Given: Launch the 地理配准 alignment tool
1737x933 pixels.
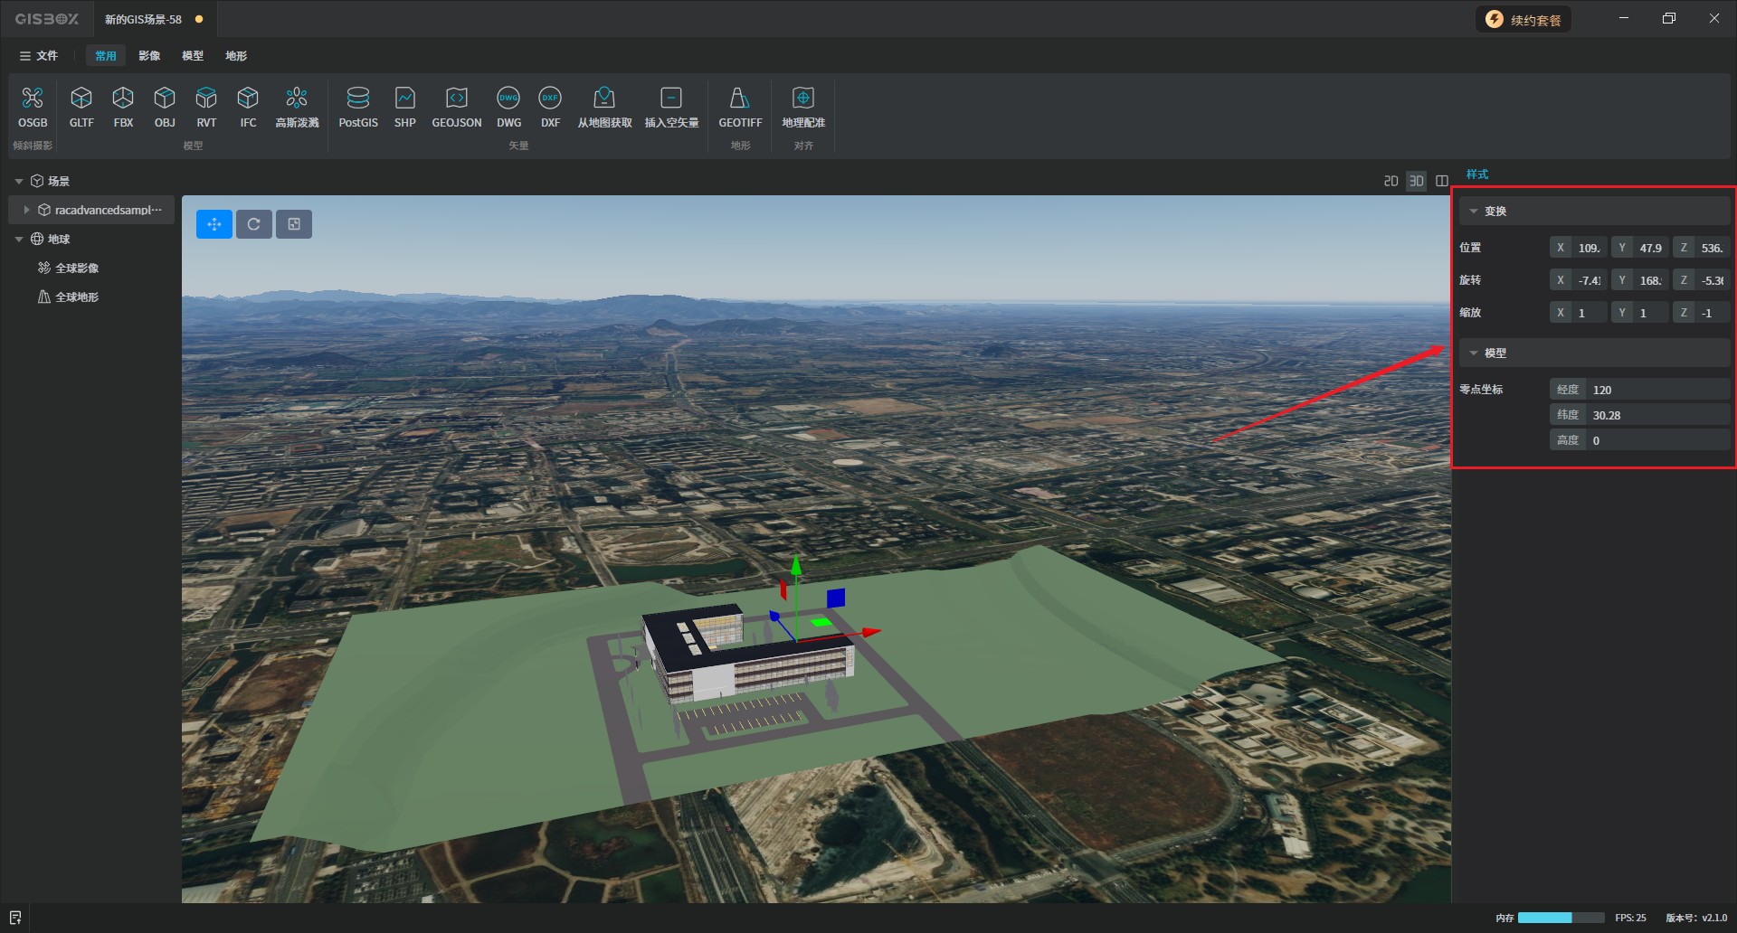Looking at the screenshot, I should (802, 98).
